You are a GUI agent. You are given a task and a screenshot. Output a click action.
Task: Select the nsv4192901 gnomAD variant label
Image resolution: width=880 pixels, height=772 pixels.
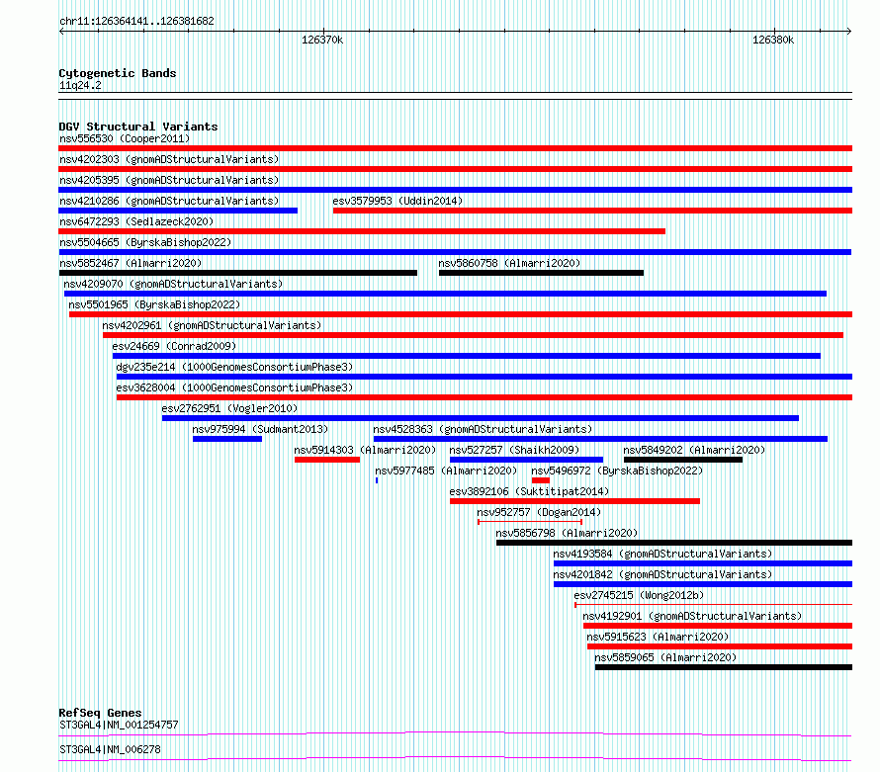pyautogui.click(x=692, y=616)
